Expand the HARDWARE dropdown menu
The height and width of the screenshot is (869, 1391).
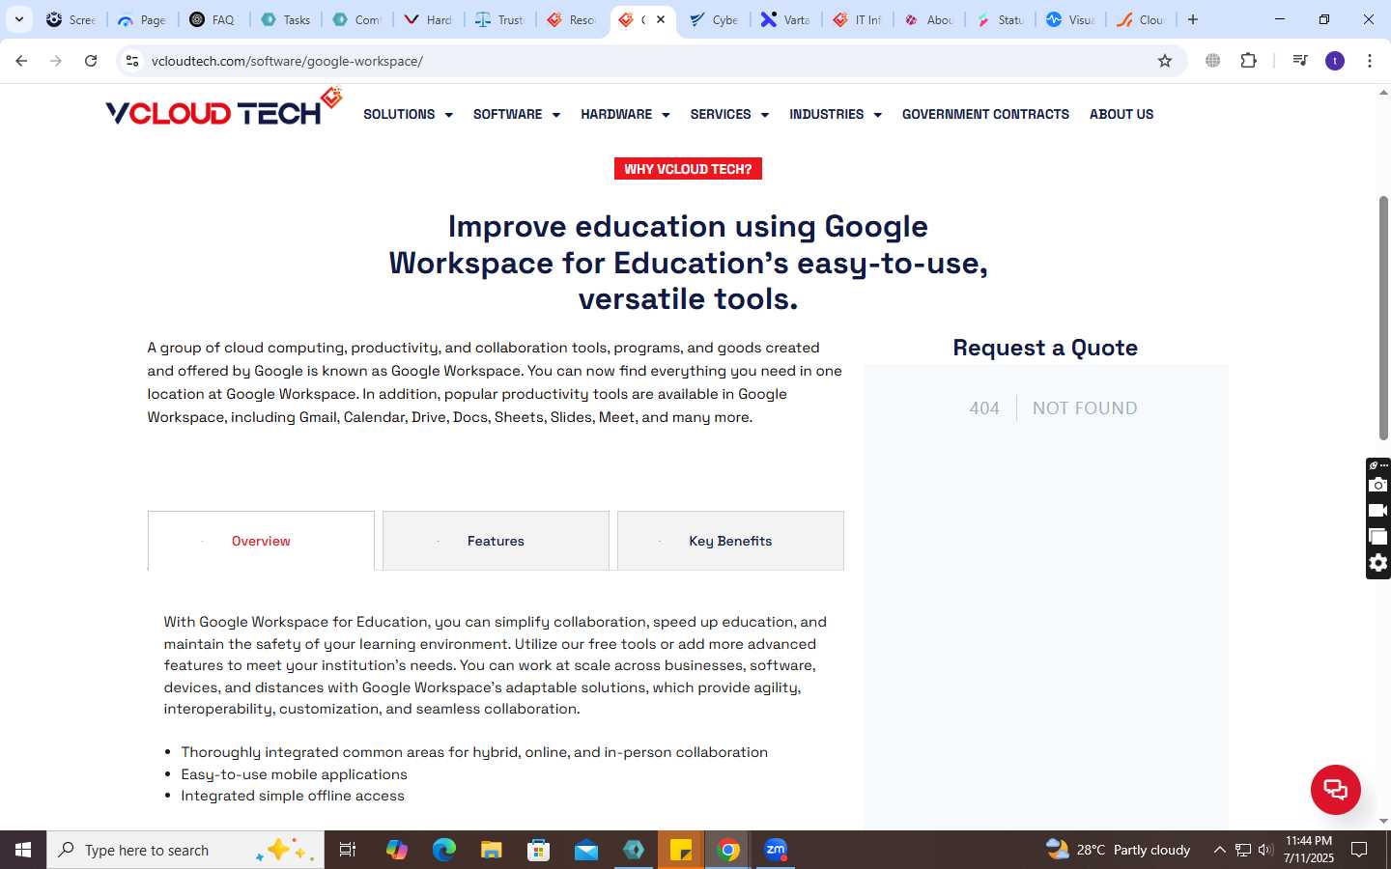coord(625,114)
